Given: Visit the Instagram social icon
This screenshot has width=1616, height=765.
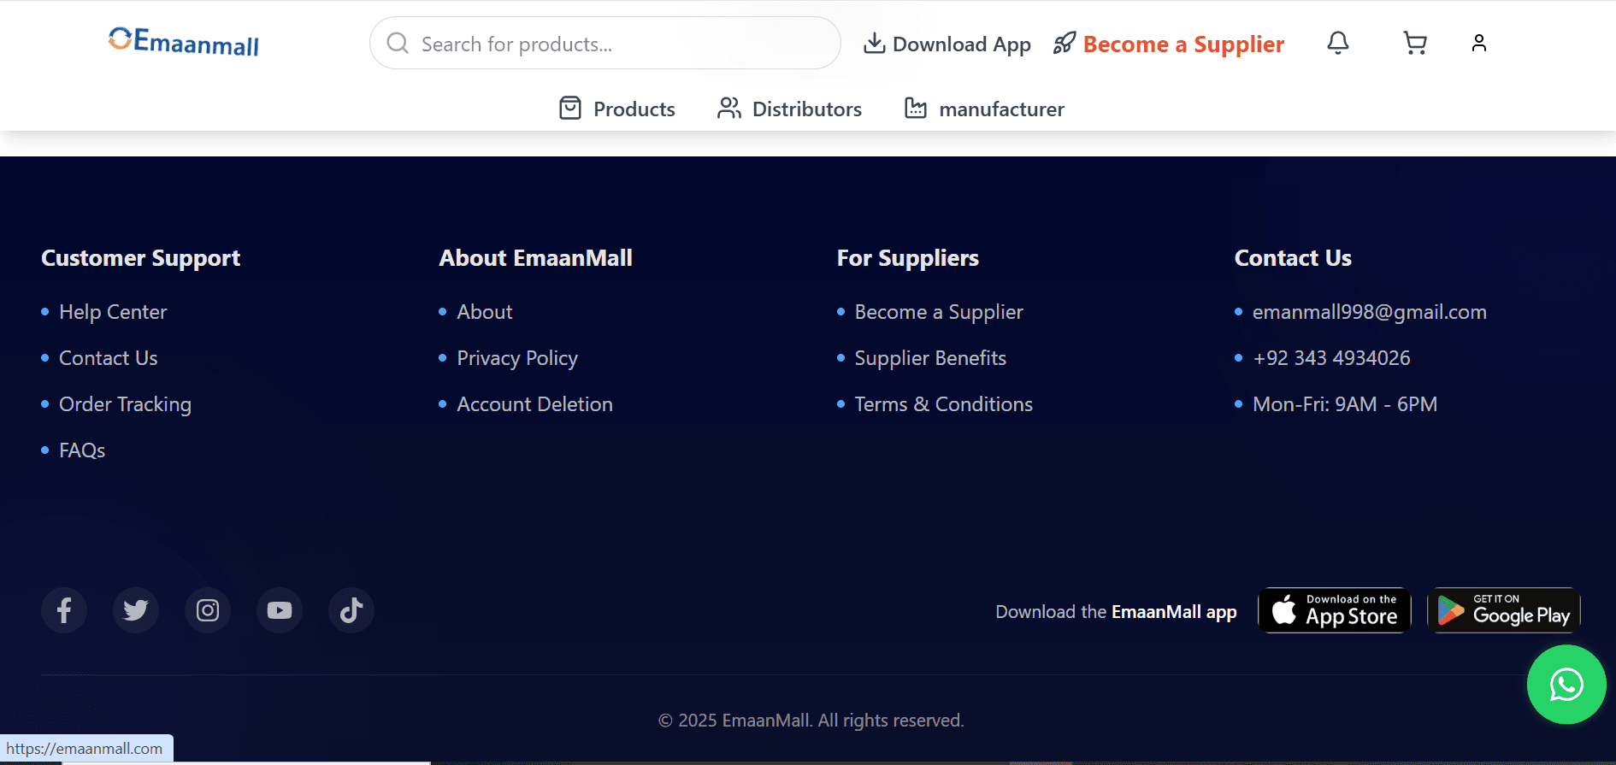Looking at the screenshot, I should pos(208,610).
